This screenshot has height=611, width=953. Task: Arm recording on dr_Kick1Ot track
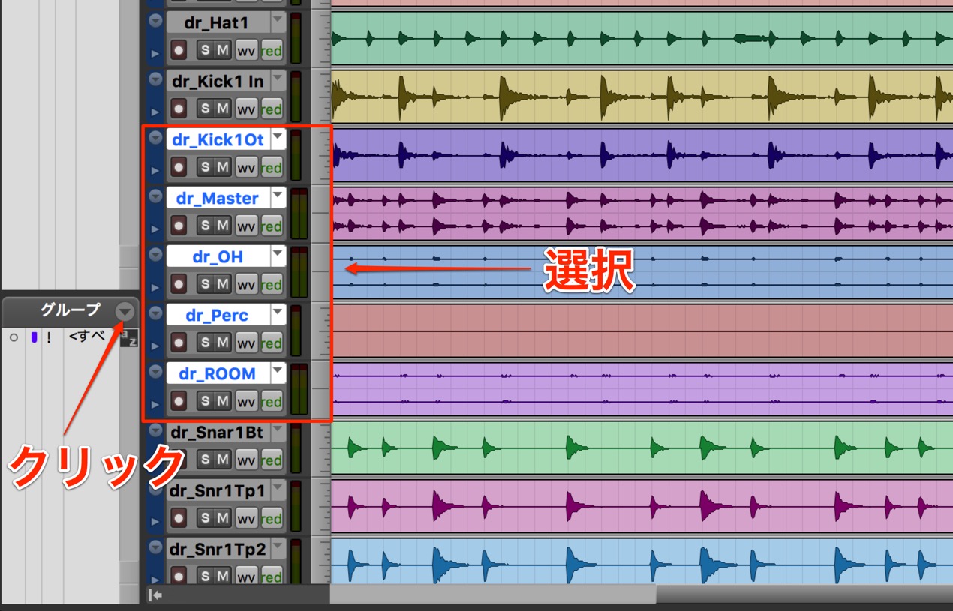point(179,167)
